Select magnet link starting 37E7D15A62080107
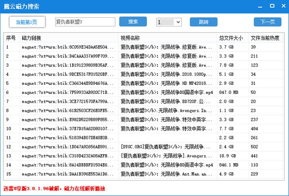Image resolution: width=289 pixels, height=196 pixels. (x=67, y=129)
